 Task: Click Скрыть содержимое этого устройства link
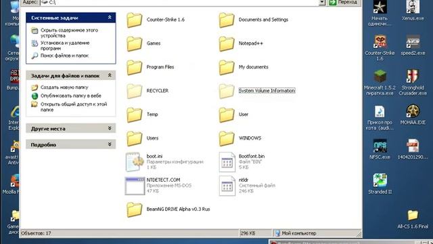click(69, 33)
